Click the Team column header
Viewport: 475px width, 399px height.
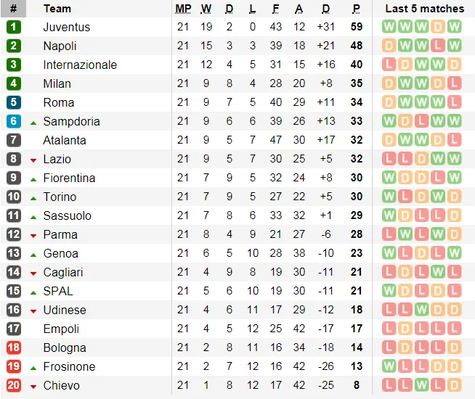pos(57,9)
